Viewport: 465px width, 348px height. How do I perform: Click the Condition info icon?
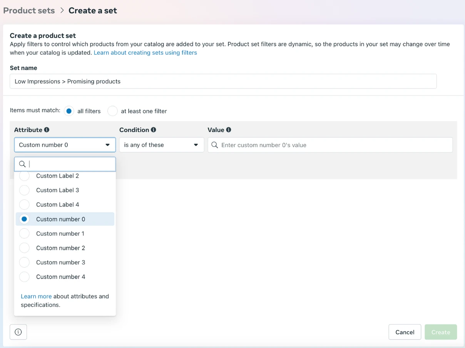click(x=154, y=130)
